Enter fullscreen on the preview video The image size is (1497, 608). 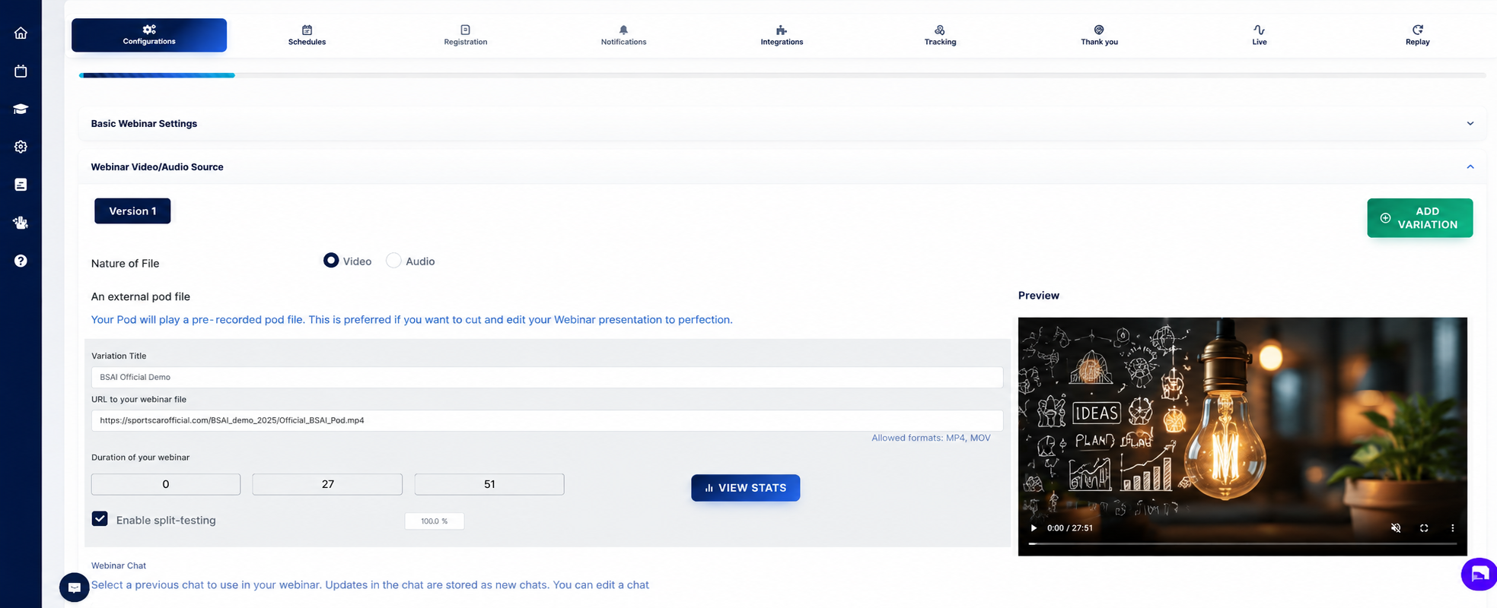coord(1424,527)
